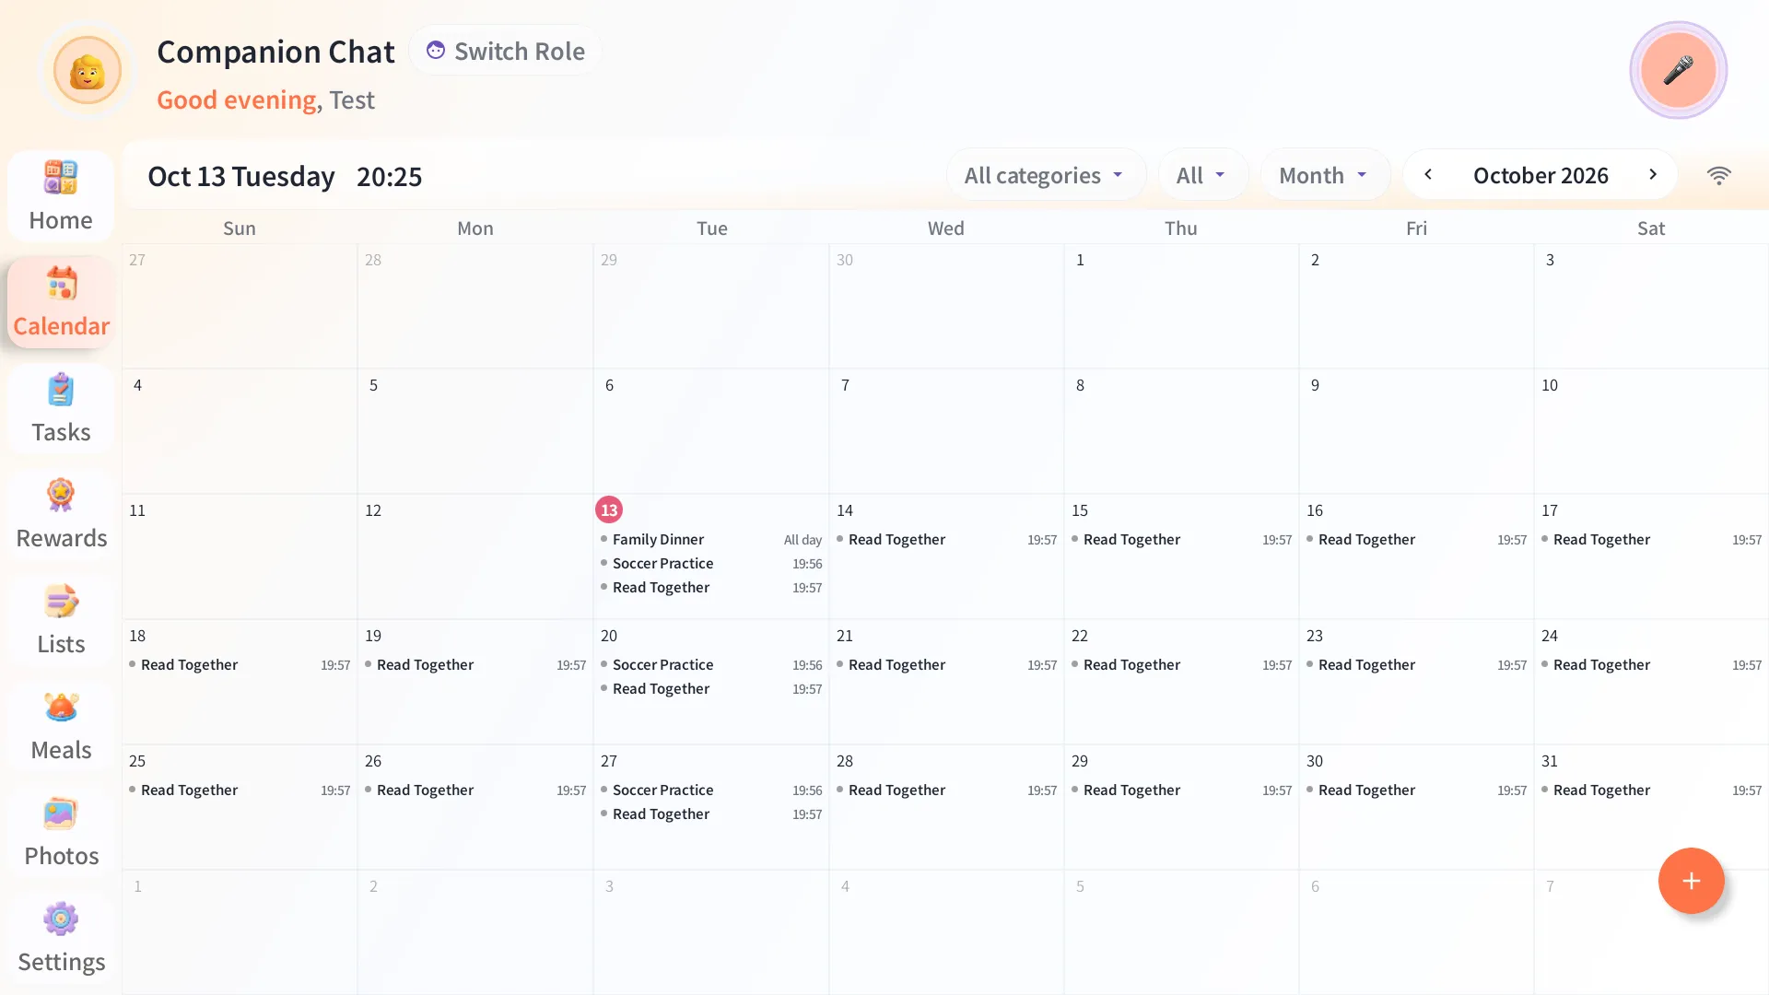
Task: Open Read Together event on 14th
Action: [x=946, y=540]
